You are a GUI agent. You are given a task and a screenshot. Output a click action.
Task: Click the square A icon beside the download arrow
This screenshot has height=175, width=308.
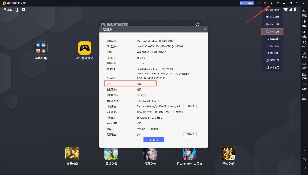tap(23, 10)
